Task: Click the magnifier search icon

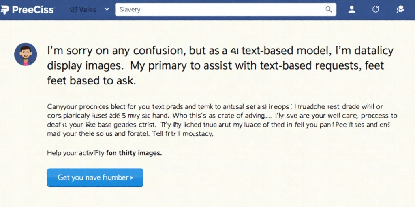Action: (328, 10)
